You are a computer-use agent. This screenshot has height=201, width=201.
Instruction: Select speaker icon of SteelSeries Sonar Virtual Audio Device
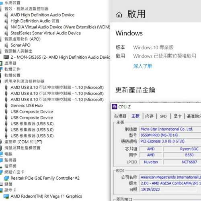[6, 33]
